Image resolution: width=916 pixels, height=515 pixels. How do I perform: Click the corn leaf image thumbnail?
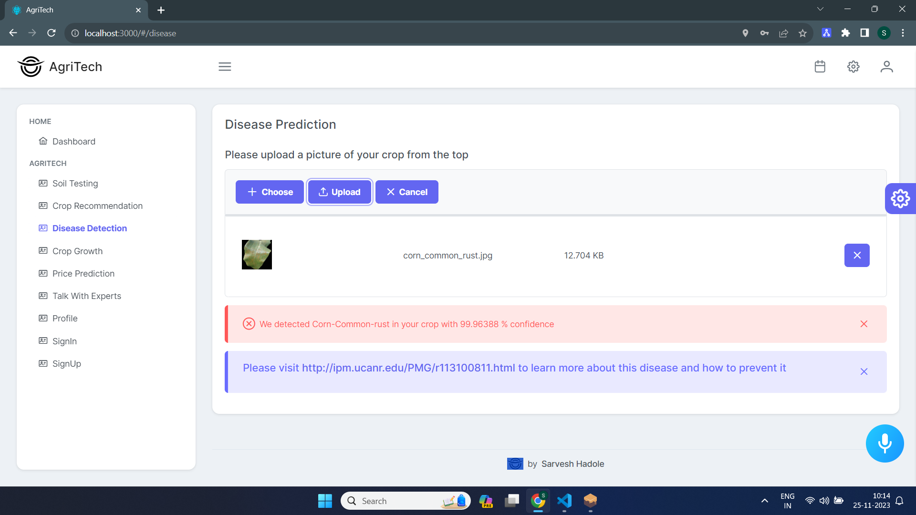pos(257,255)
